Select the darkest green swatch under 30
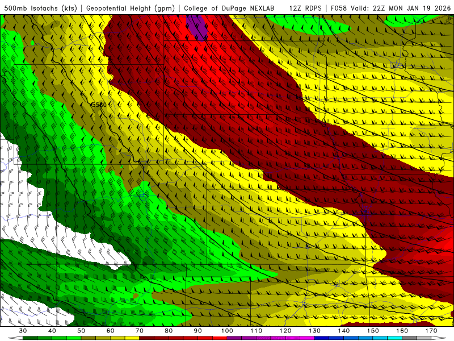Screen dimensions: 454x341 [x=30, y=338]
